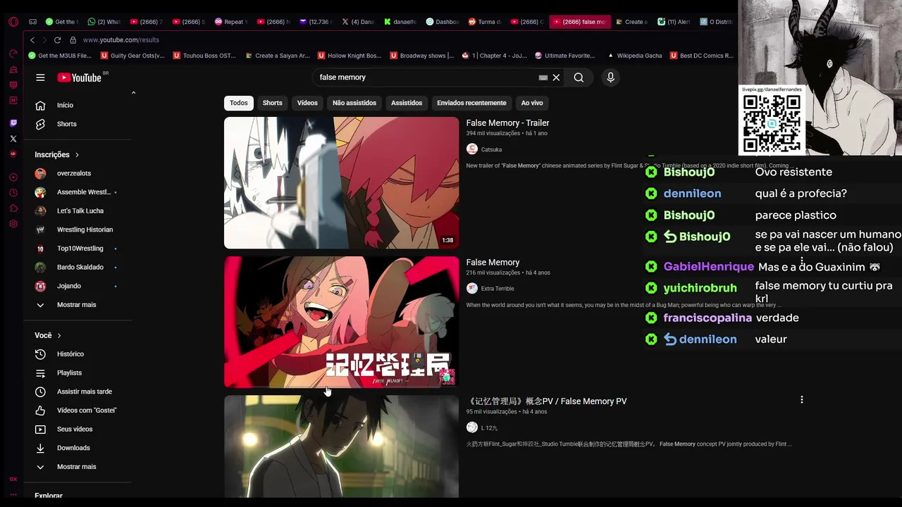Expand Mostrar mais under subscriptions list

coord(78,305)
